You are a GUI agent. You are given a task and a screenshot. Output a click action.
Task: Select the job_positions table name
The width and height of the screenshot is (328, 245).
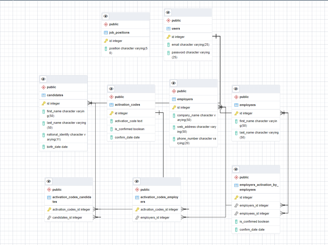[119, 32]
